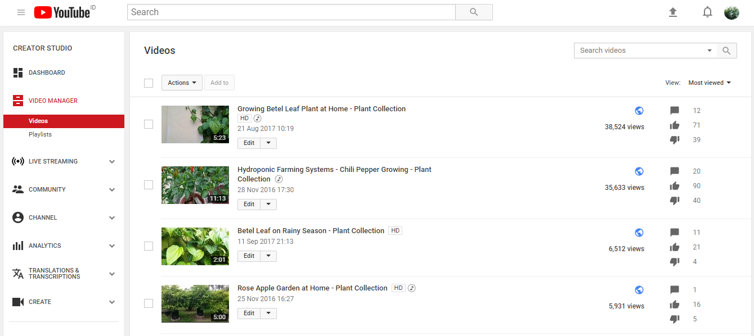Expand the Edit dropdown arrow on Growing Betel Leaf

(268, 143)
